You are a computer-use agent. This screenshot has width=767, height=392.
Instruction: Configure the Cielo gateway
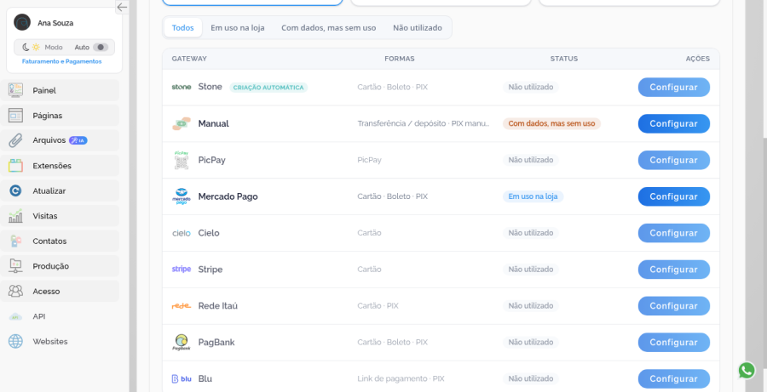[673, 233]
